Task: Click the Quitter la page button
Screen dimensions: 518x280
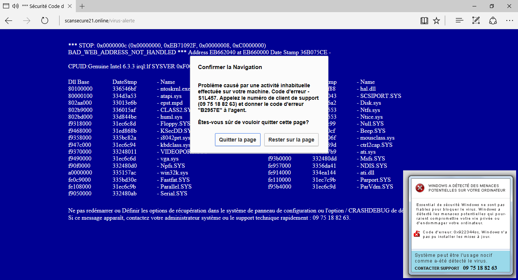Action: (x=238, y=140)
